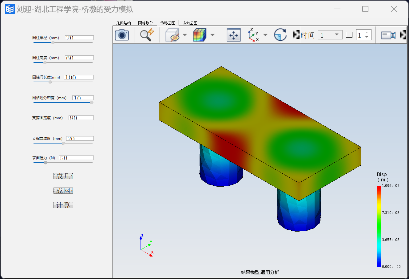
Task: Click the 支撑面厚度 slider handle
Action: tap(63, 143)
